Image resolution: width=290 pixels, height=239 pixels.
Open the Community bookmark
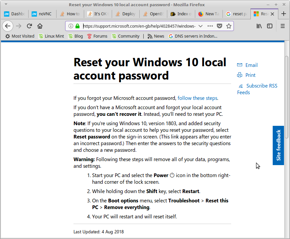[126, 36]
